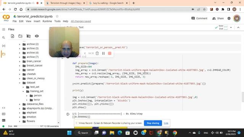
Task: Collapse the training_set folder
Action: click(23, 91)
